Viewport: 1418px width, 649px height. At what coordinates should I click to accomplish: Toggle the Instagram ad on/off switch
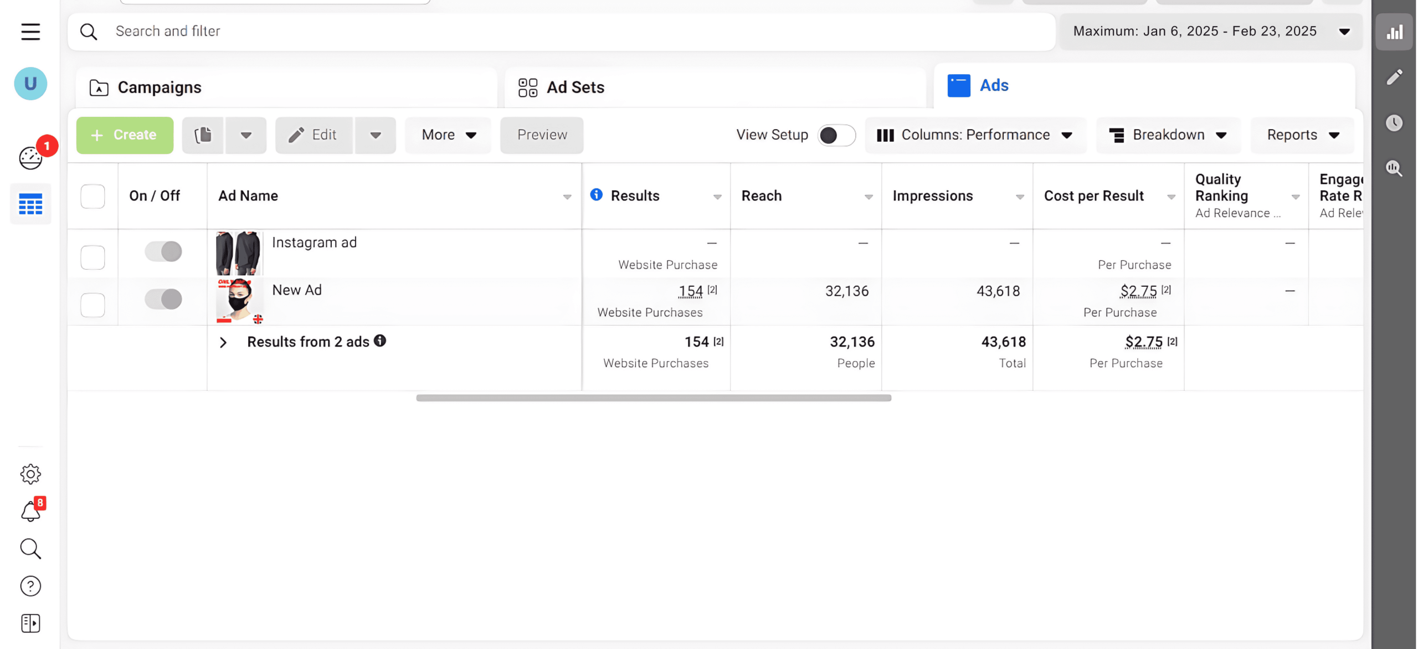click(163, 251)
